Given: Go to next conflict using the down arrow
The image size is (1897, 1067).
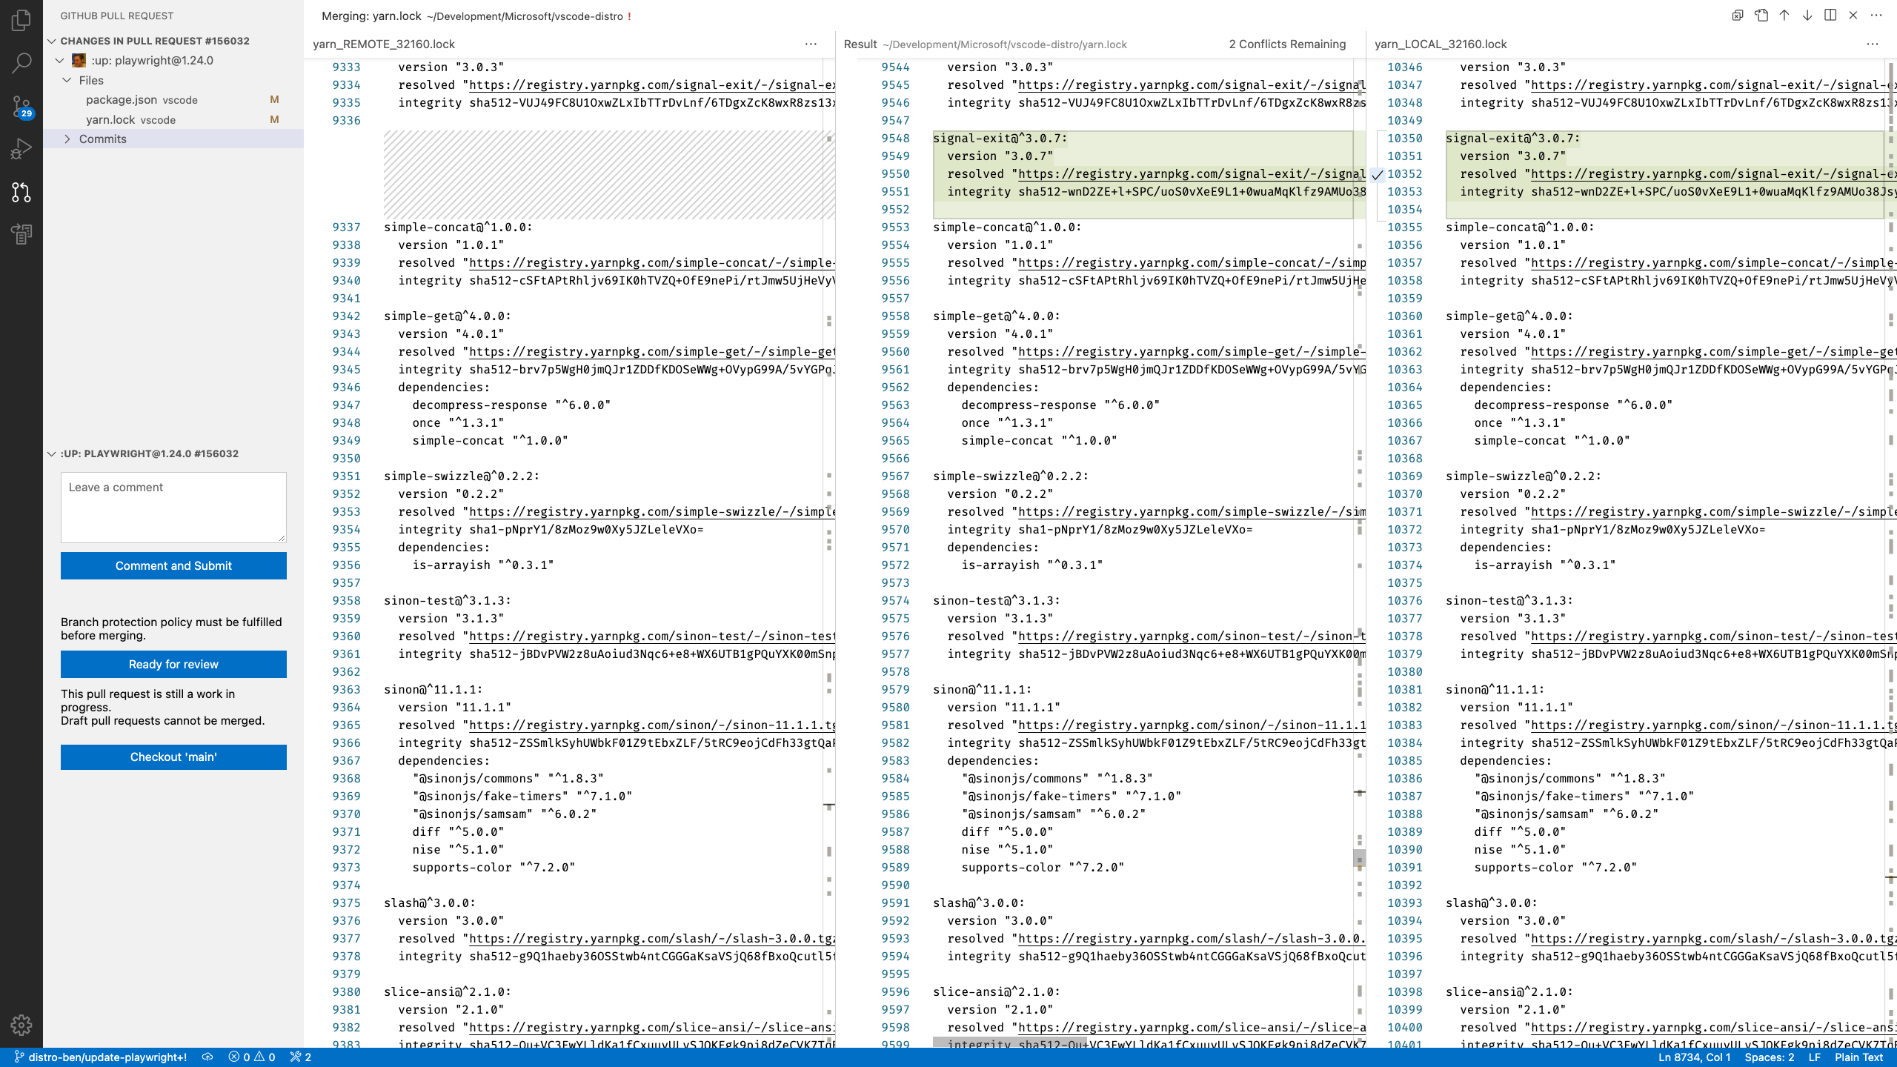Looking at the screenshot, I should click(x=1806, y=15).
